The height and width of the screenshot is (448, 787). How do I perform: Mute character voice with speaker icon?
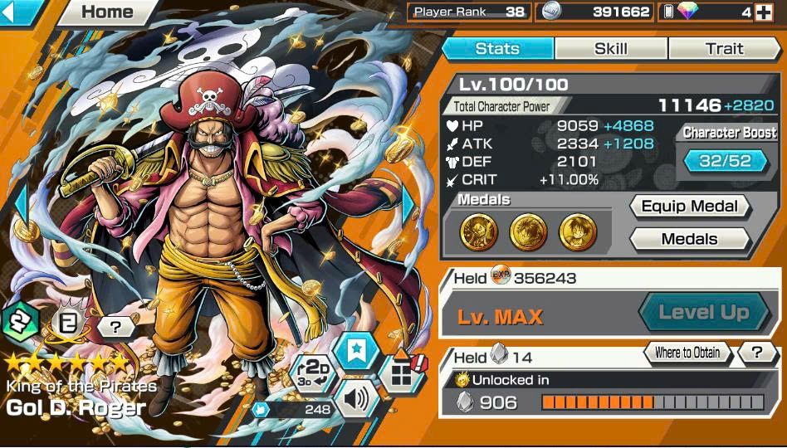click(357, 399)
